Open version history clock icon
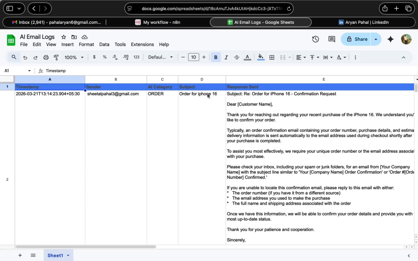The height and width of the screenshot is (261, 418). click(315, 39)
